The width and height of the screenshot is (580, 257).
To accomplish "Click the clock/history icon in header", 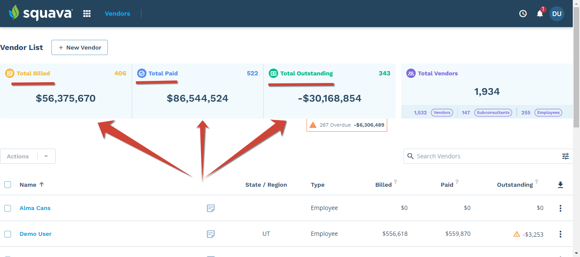I will [x=523, y=13].
